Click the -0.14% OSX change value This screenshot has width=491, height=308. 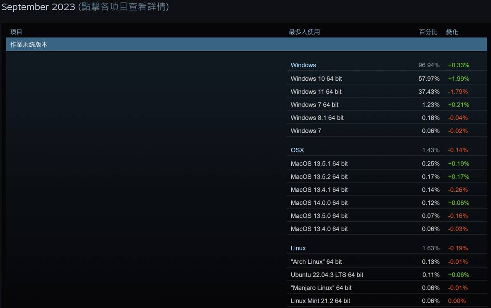point(458,150)
